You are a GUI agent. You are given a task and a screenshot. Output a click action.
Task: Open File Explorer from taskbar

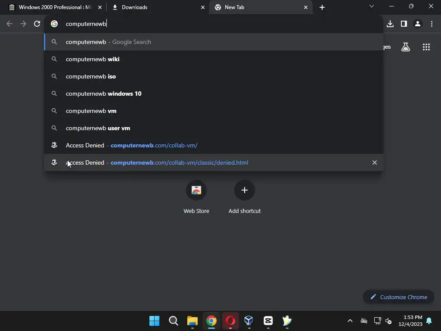pyautogui.click(x=193, y=321)
